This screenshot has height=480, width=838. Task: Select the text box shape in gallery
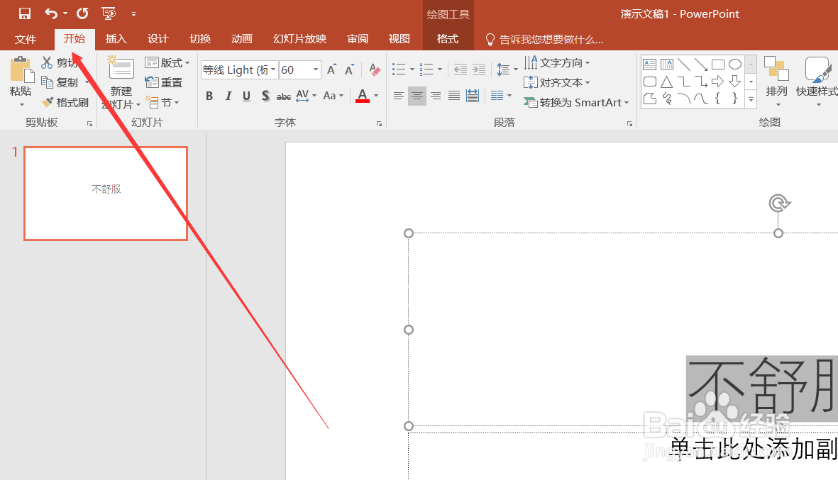649,65
